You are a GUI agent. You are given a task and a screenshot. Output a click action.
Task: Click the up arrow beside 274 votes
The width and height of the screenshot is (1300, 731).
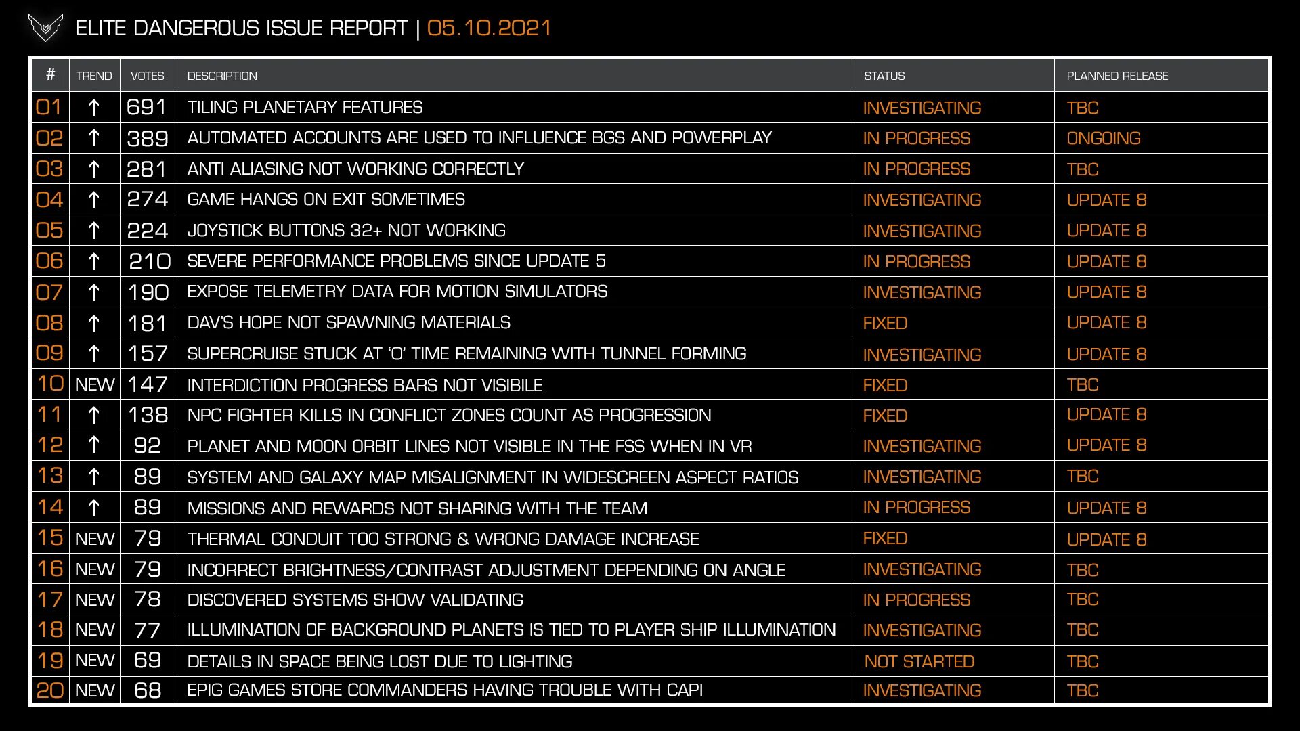[94, 200]
